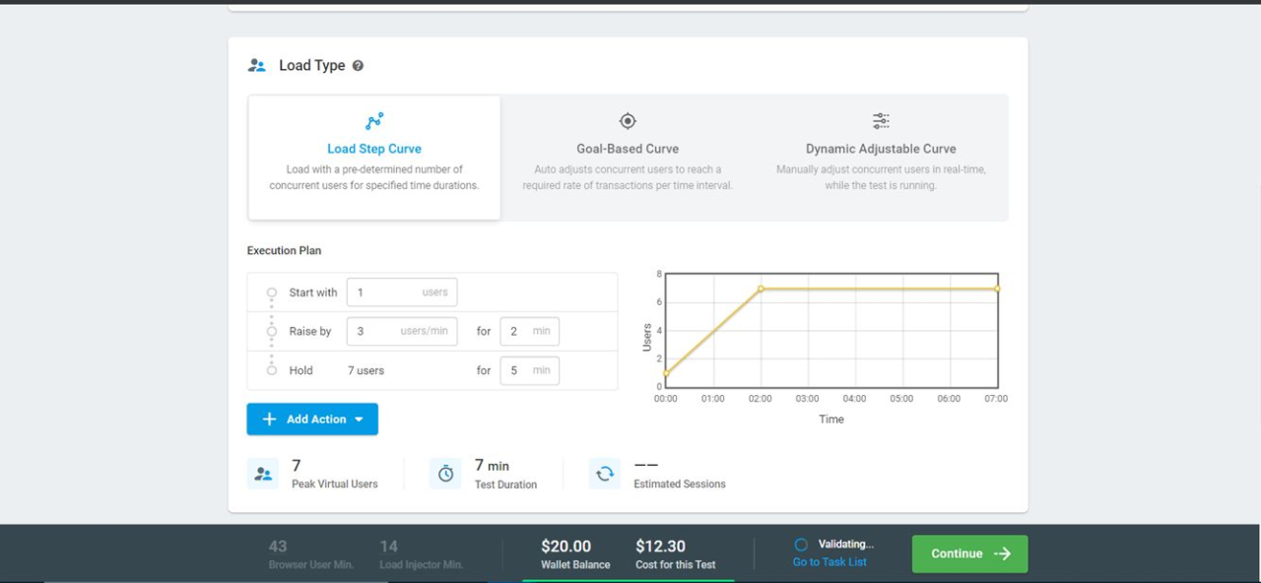Open the Go to Task List link

pyautogui.click(x=830, y=562)
